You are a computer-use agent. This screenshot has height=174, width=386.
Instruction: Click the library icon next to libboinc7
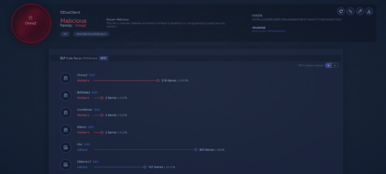(66, 165)
